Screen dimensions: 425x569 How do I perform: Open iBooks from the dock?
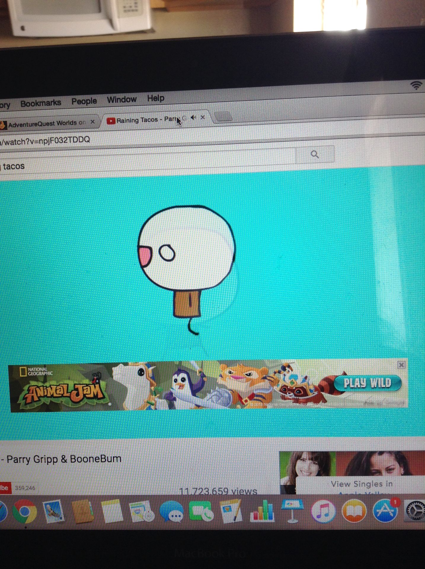point(354,511)
